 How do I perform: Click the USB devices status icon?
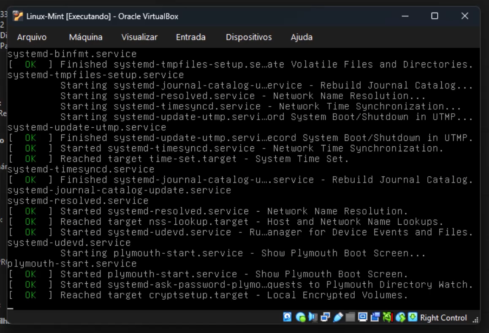tap(338, 317)
